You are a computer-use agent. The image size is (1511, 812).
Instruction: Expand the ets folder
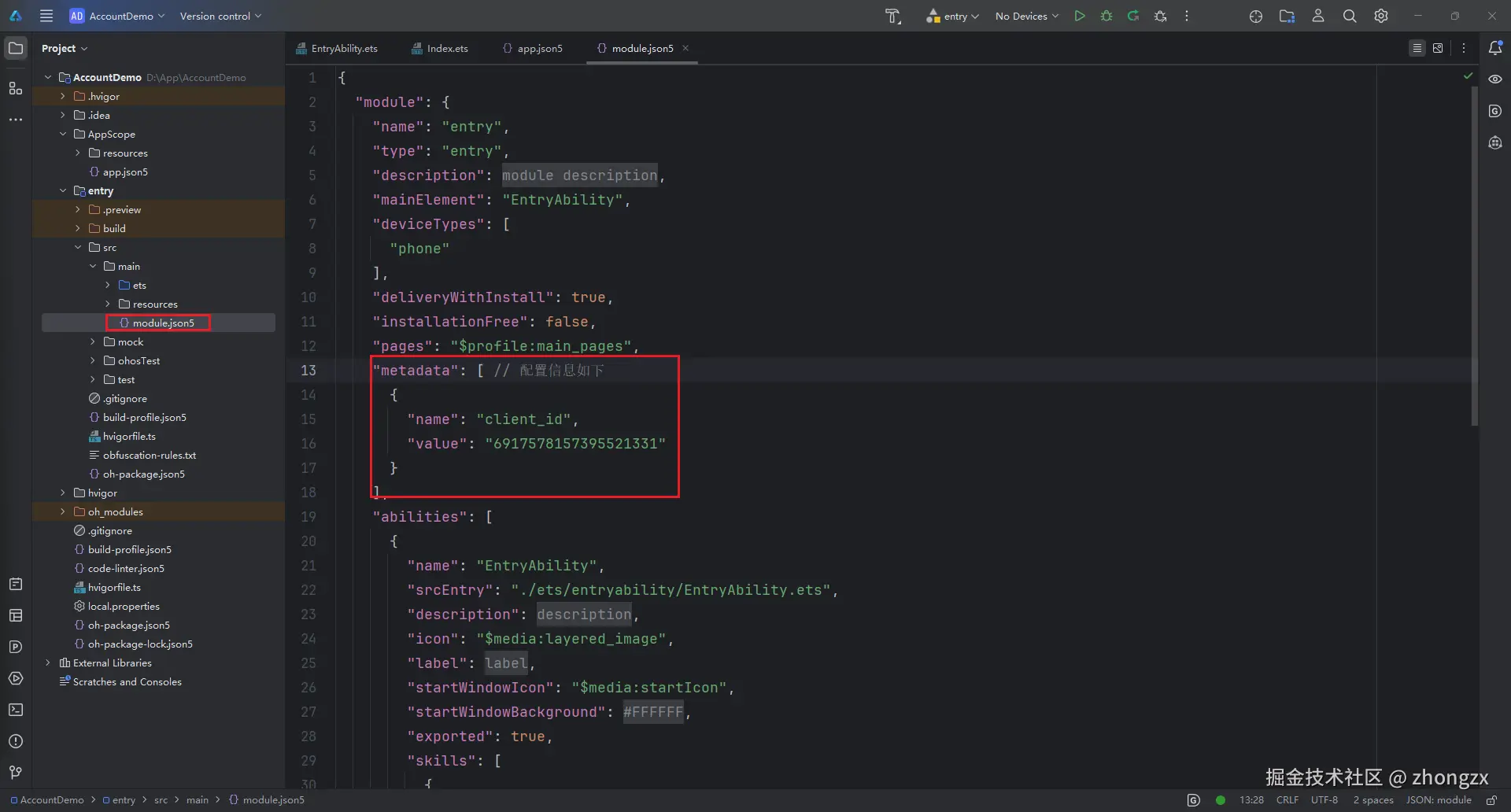pyautogui.click(x=108, y=285)
